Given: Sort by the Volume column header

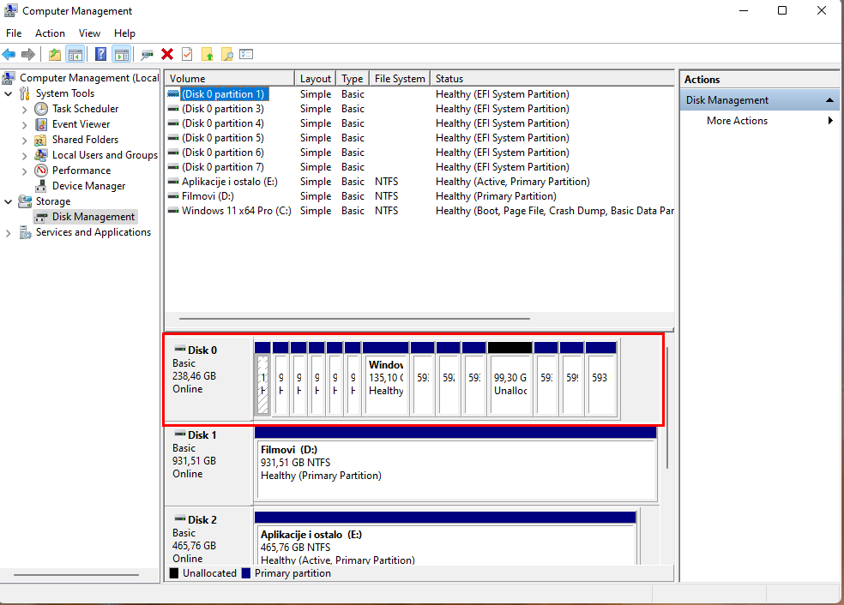Looking at the screenshot, I should (229, 79).
